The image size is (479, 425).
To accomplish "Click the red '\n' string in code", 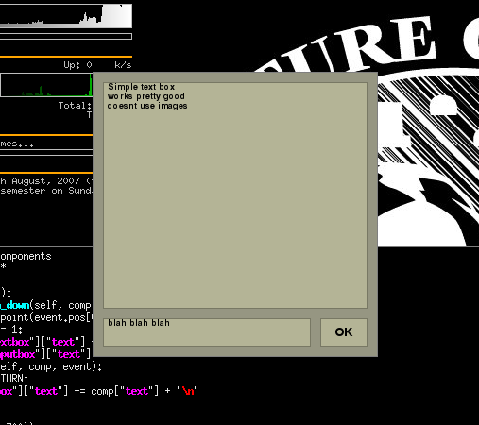I will point(188,391).
